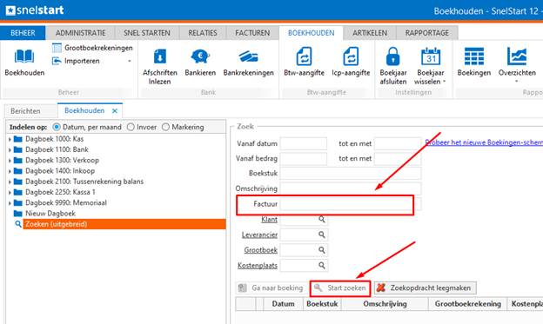The height and width of the screenshot is (324, 543).
Task: Click the Kostenplaats label link
Action: [x=258, y=266]
